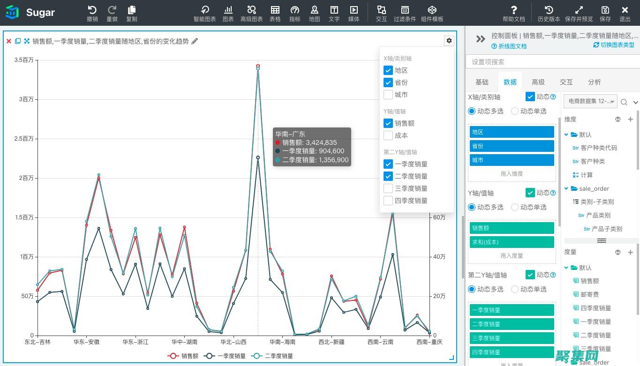Select the Advanced Chart (高级图表) icon

pyautogui.click(x=251, y=13)
